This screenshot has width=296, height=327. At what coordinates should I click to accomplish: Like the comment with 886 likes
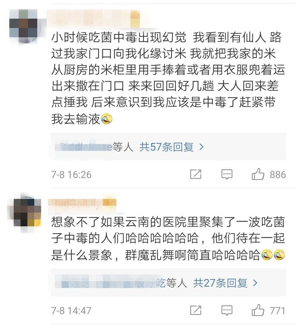click(258, 174)
